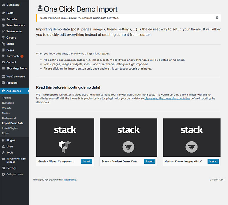Image resolution: width=228 pixels, height=205 pixels.
Task: Collapse the admin sidebar menu
Action: [x=12, y=174]
